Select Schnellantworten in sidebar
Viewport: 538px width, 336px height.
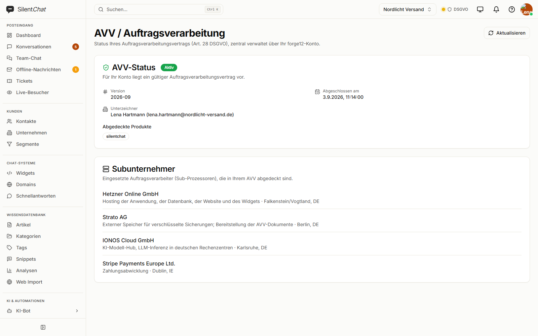coord(43,196)
